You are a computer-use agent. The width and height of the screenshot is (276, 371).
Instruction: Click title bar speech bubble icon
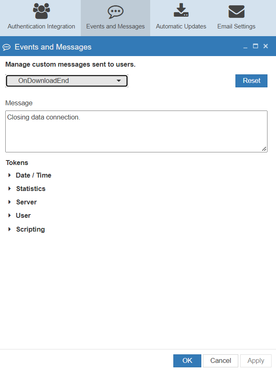[6, 47]
